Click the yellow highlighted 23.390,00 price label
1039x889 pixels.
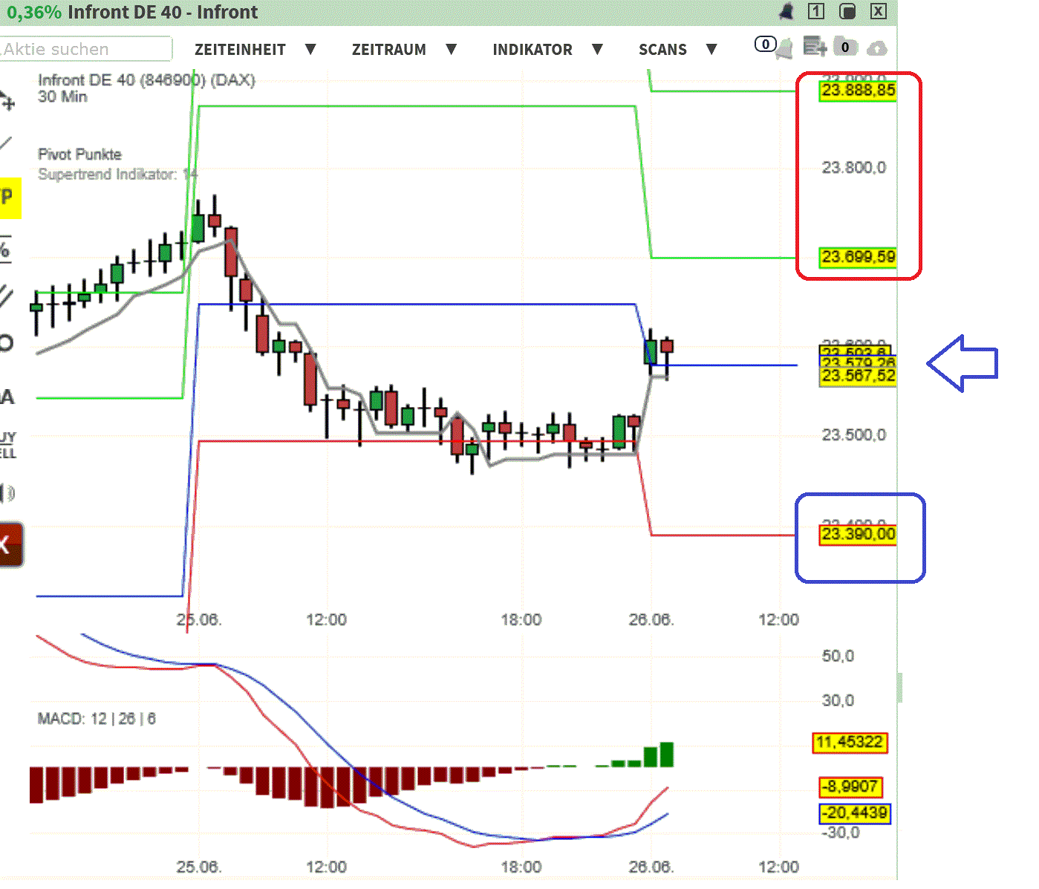(x=859, y=534)
